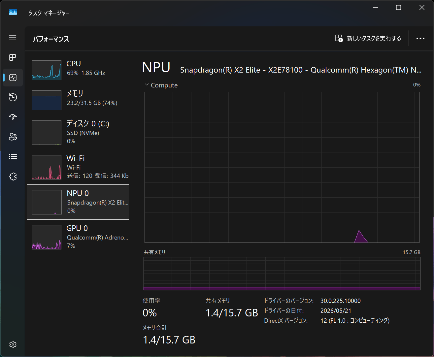Click the Qualcomm(R) Adreno GPU name
The width and height of the screenshot is (434, 357).
pos(98,238)
